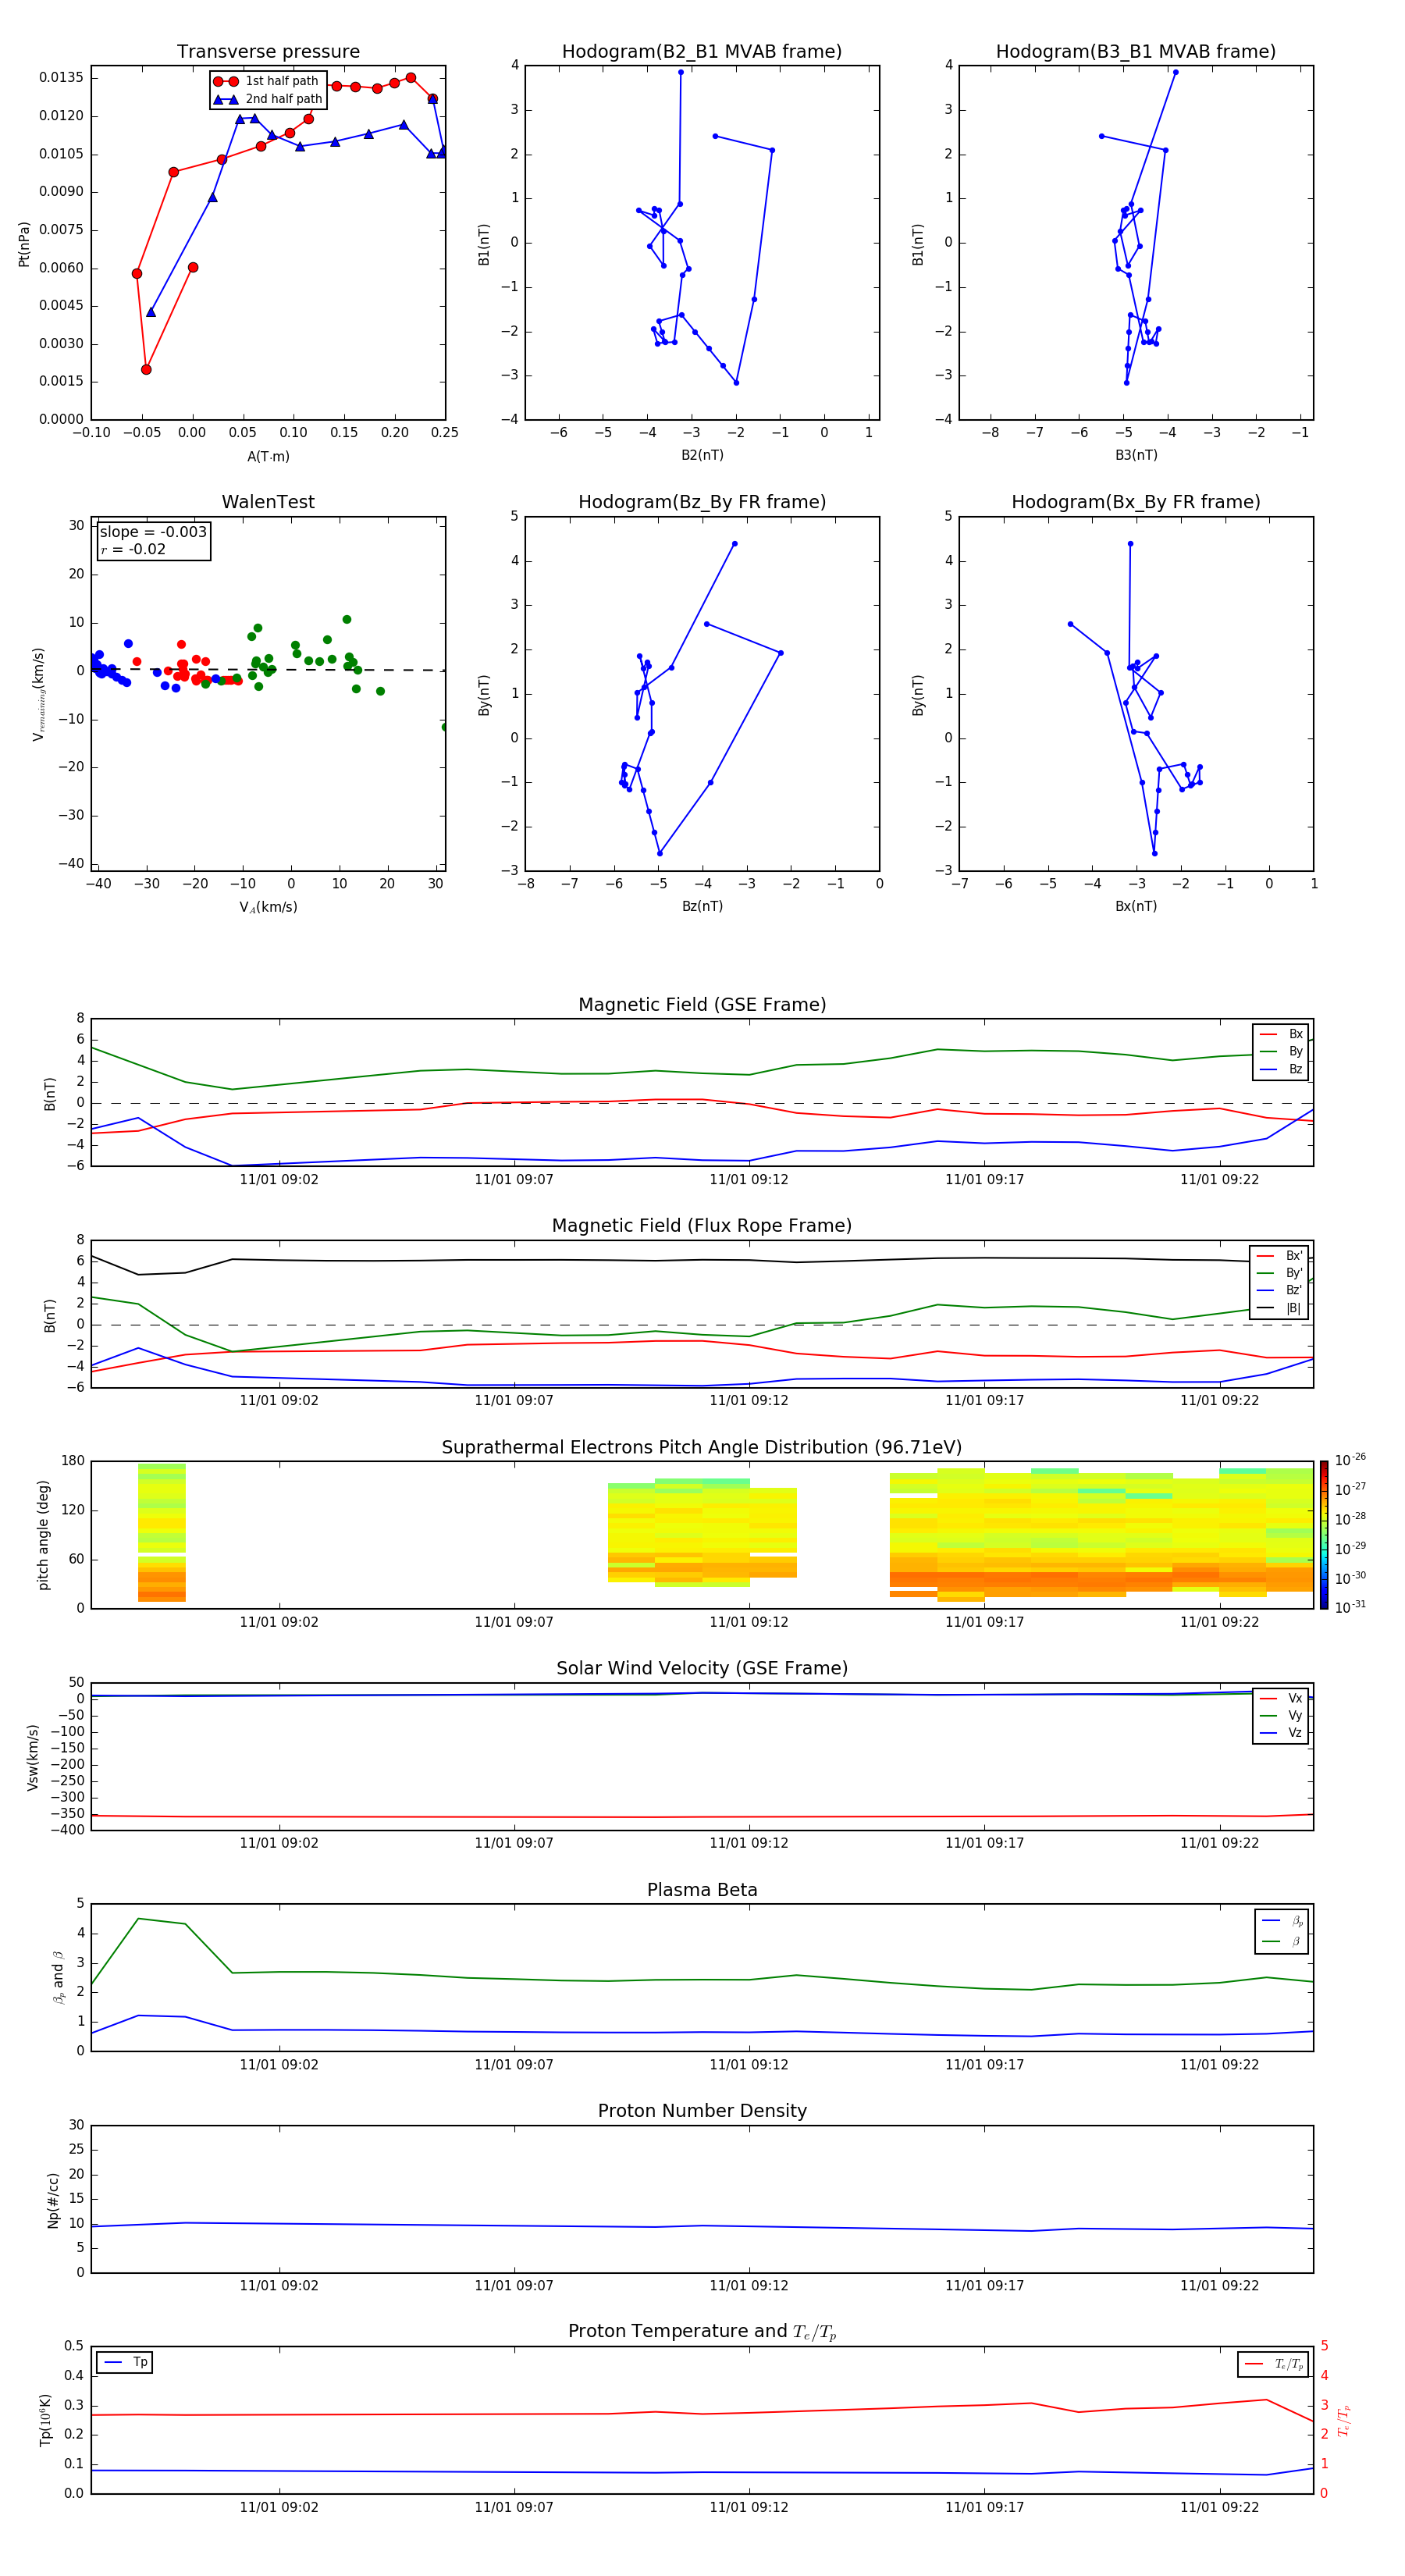Click the 'Bz(nT)' x-axis label
This screenshot has width=1405, height=2576.
[x=702, y=906]
